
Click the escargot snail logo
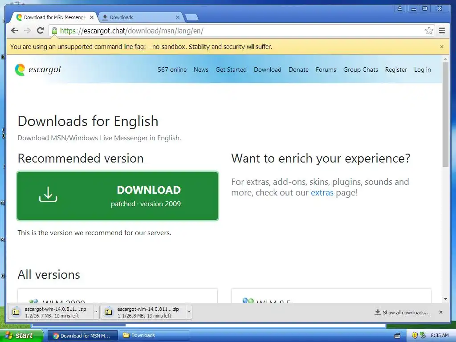click(20, 70)
